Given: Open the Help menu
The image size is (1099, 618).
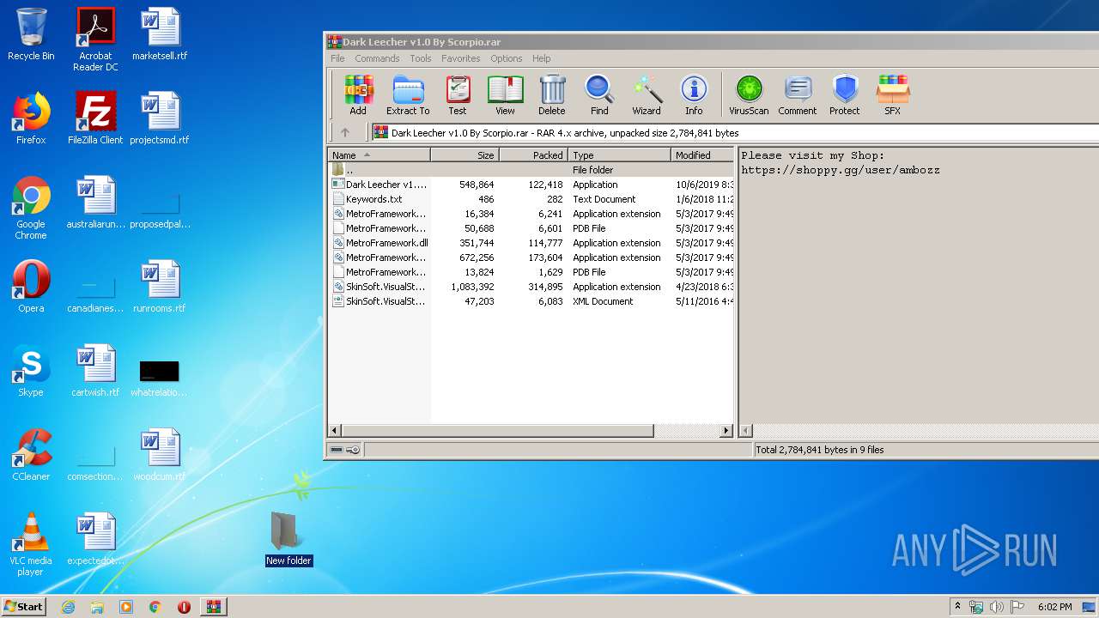Looking at the screenshot, I should [x=541, y=58].
